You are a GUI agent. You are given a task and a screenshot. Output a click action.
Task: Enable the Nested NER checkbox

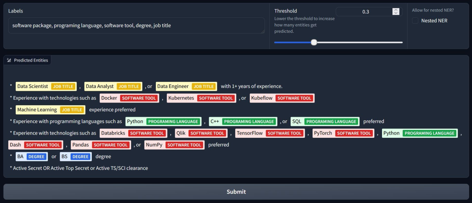[x=415, y=21]
